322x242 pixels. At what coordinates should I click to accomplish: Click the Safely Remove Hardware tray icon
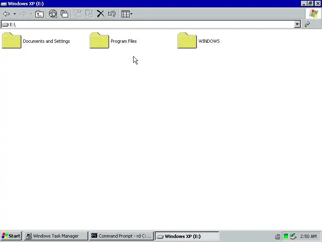click(293, 236)
